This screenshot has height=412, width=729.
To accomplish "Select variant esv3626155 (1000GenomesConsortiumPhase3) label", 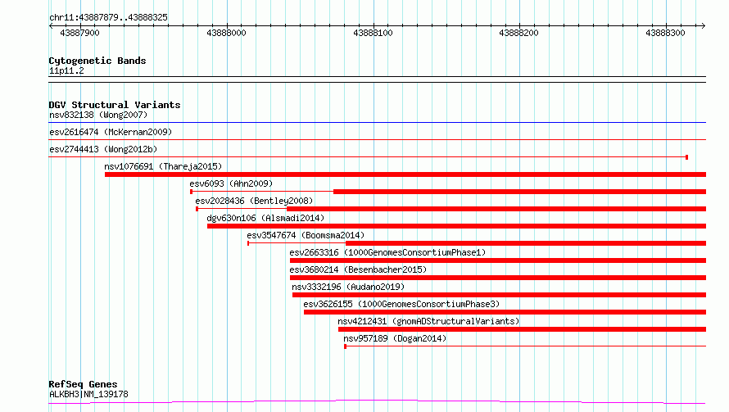I will click(401, 304).
